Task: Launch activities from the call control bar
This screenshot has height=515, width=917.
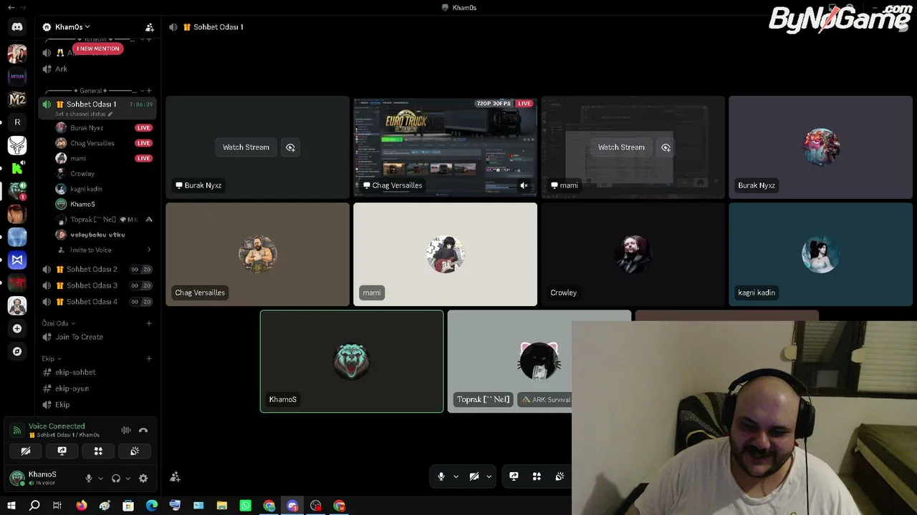Action: point(537,476)
